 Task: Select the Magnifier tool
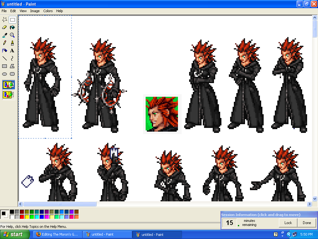pyautogui.click(x=12, y=35)
